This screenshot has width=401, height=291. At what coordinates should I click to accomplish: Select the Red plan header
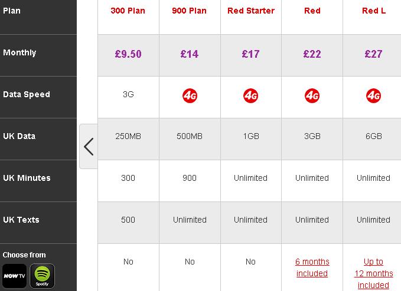coord(312,11)
